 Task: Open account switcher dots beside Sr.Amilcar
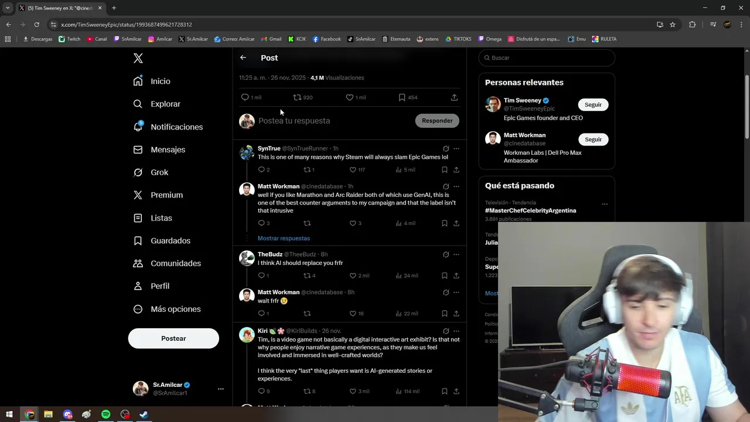tap(220, 389)
